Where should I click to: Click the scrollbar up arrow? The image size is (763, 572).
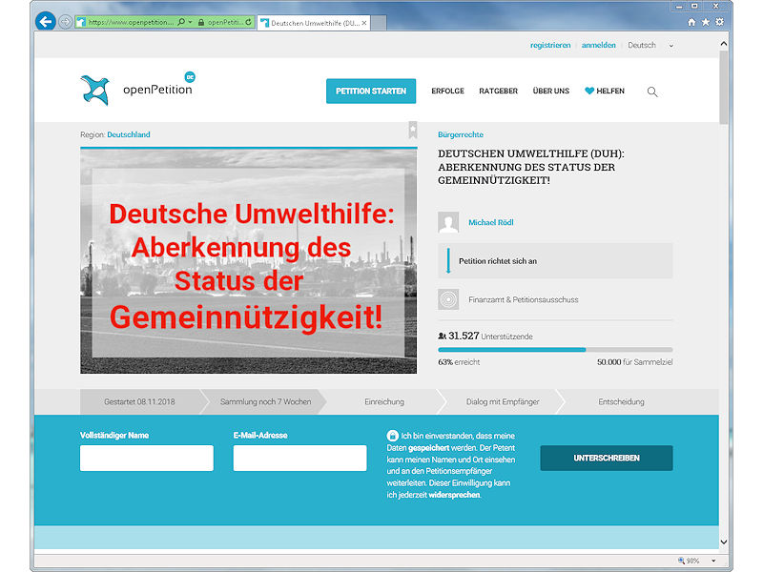click(x=724, y=44)
